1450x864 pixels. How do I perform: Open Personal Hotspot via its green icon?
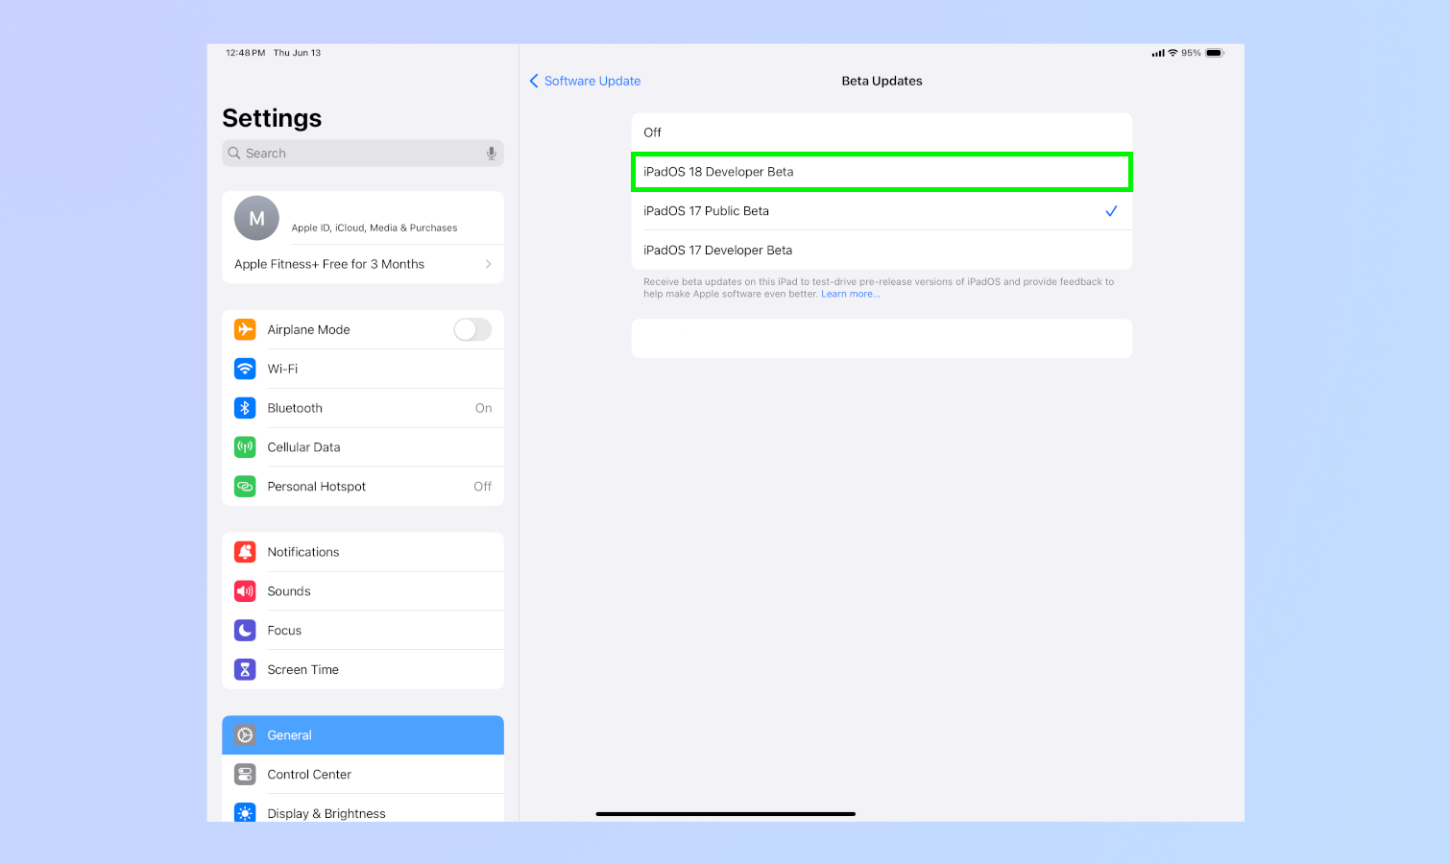click(245, 486)
